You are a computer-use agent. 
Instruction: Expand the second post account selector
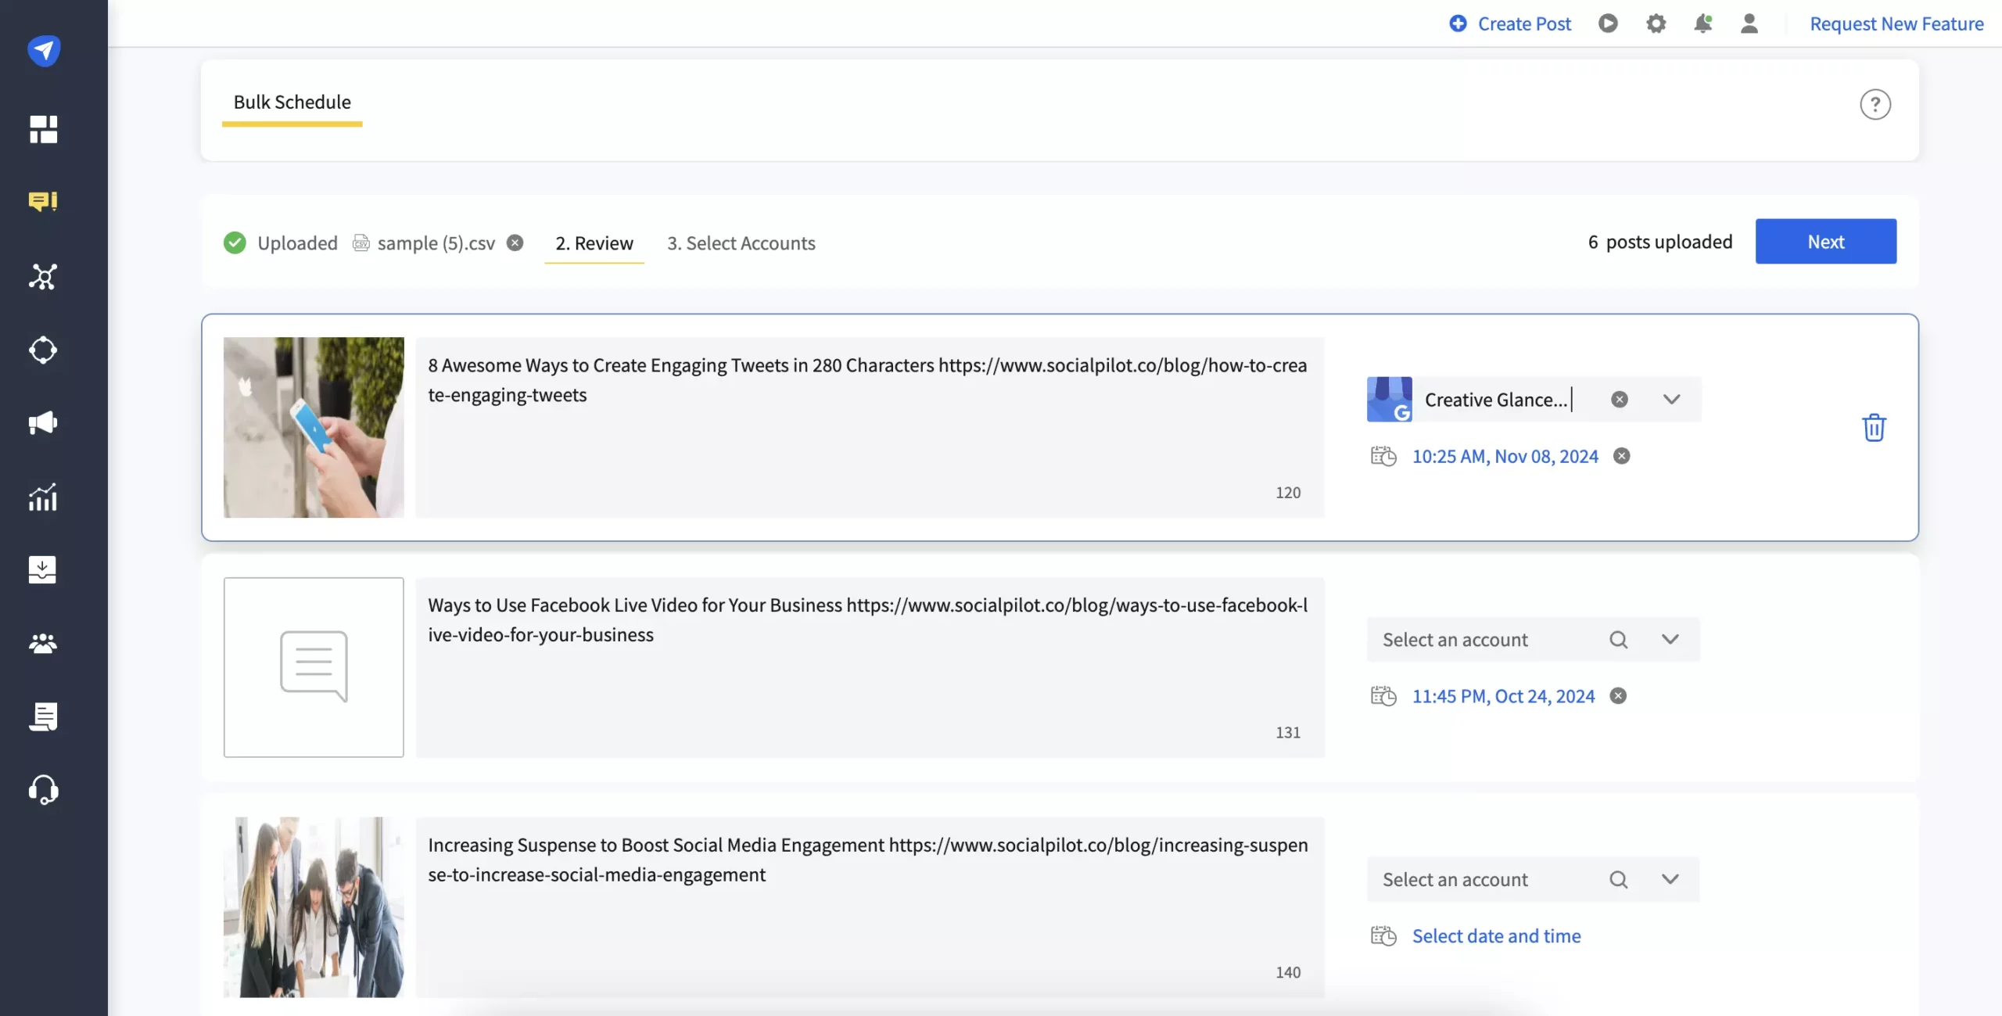(1670, 637)
